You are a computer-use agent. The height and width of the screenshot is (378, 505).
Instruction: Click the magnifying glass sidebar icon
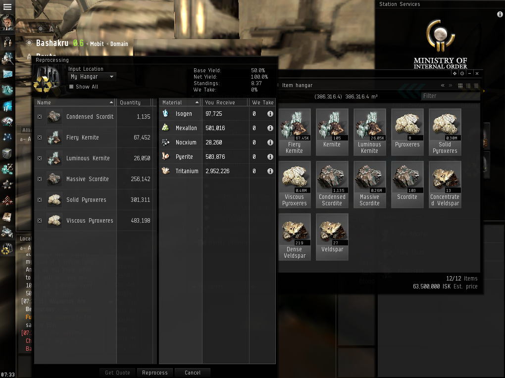7,58
